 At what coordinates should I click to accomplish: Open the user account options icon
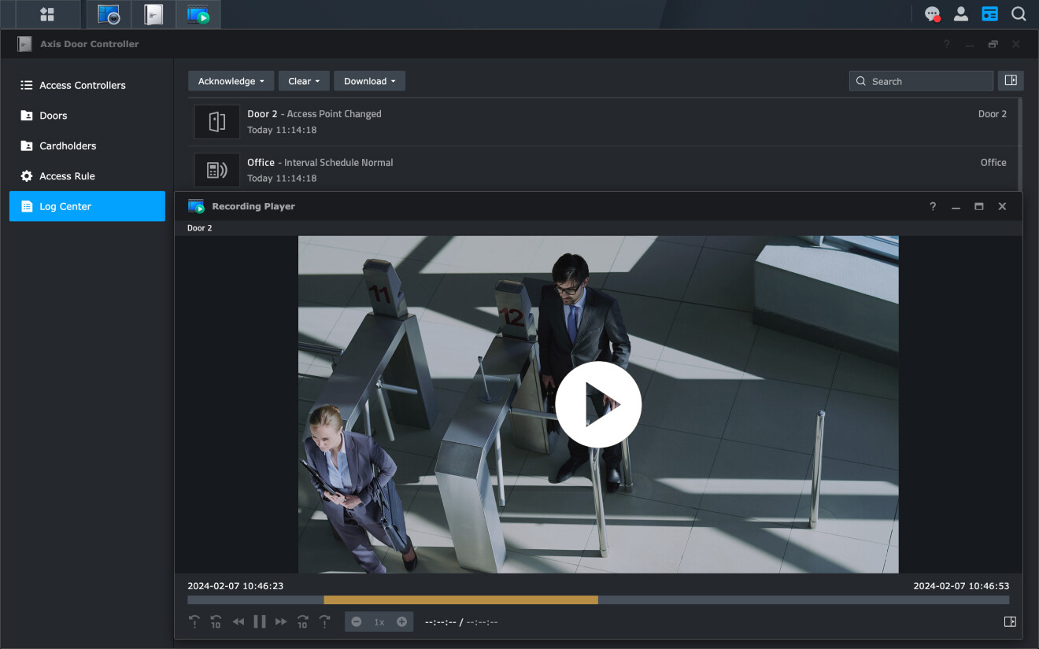click(x=961, y=14)
